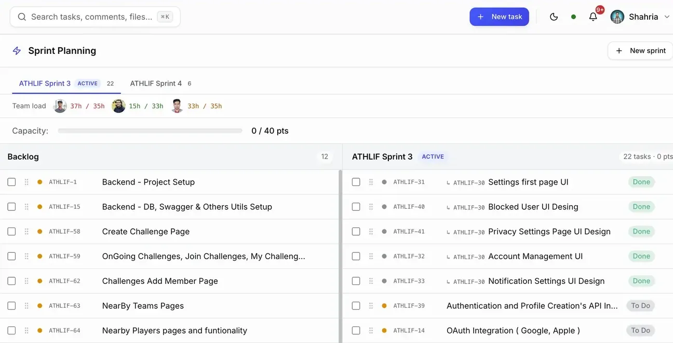Select Create Challenge Page checkbox

pyautogui.click(x=11, y=232)
